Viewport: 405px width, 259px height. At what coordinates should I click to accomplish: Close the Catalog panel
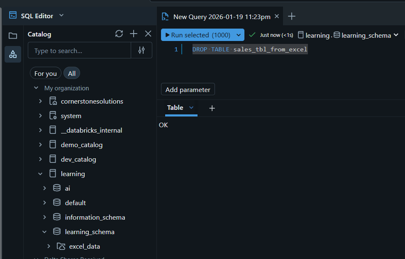[148, 34]
